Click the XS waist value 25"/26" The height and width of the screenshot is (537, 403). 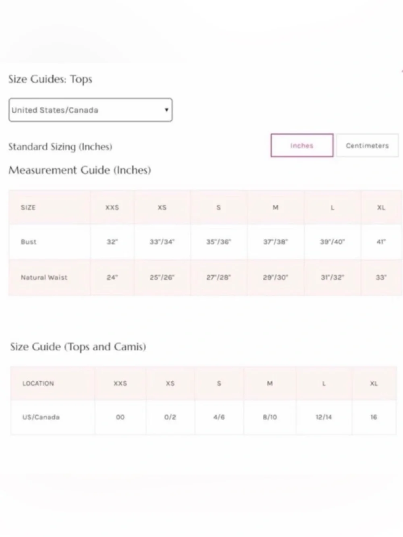(162, 278)
